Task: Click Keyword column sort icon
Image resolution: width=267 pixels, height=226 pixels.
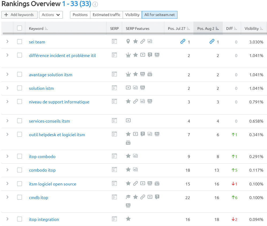Action: [x=46, y=29]
